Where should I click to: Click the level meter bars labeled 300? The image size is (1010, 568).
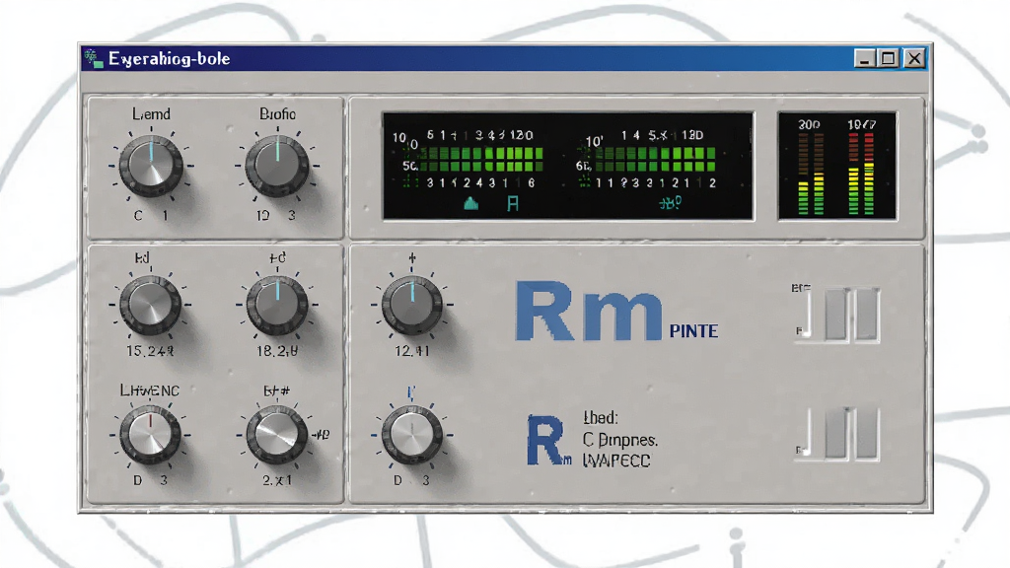point(811,173)
